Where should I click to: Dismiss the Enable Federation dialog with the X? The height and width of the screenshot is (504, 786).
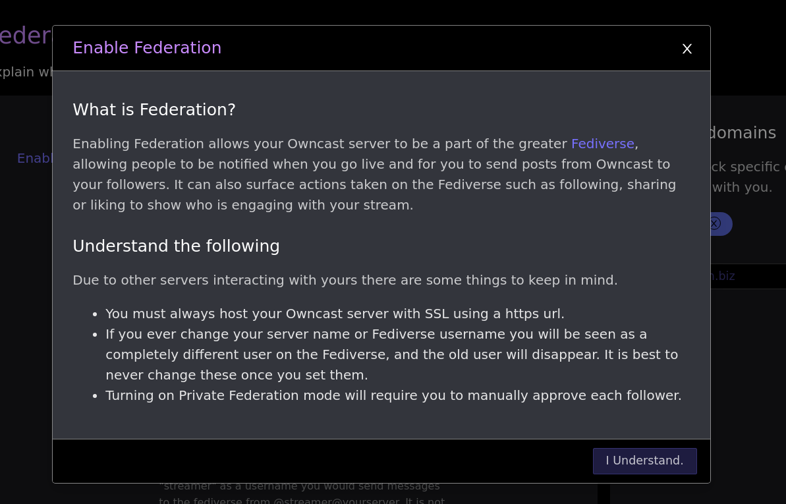click(687, 49)
